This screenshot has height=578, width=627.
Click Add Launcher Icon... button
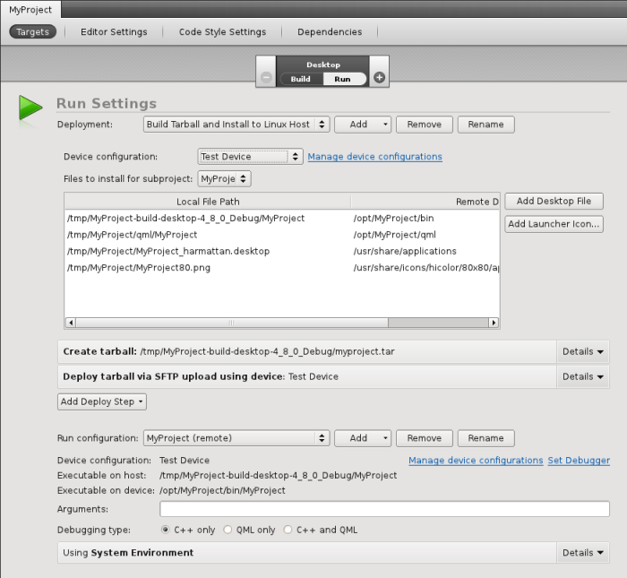tap(554, 224)
